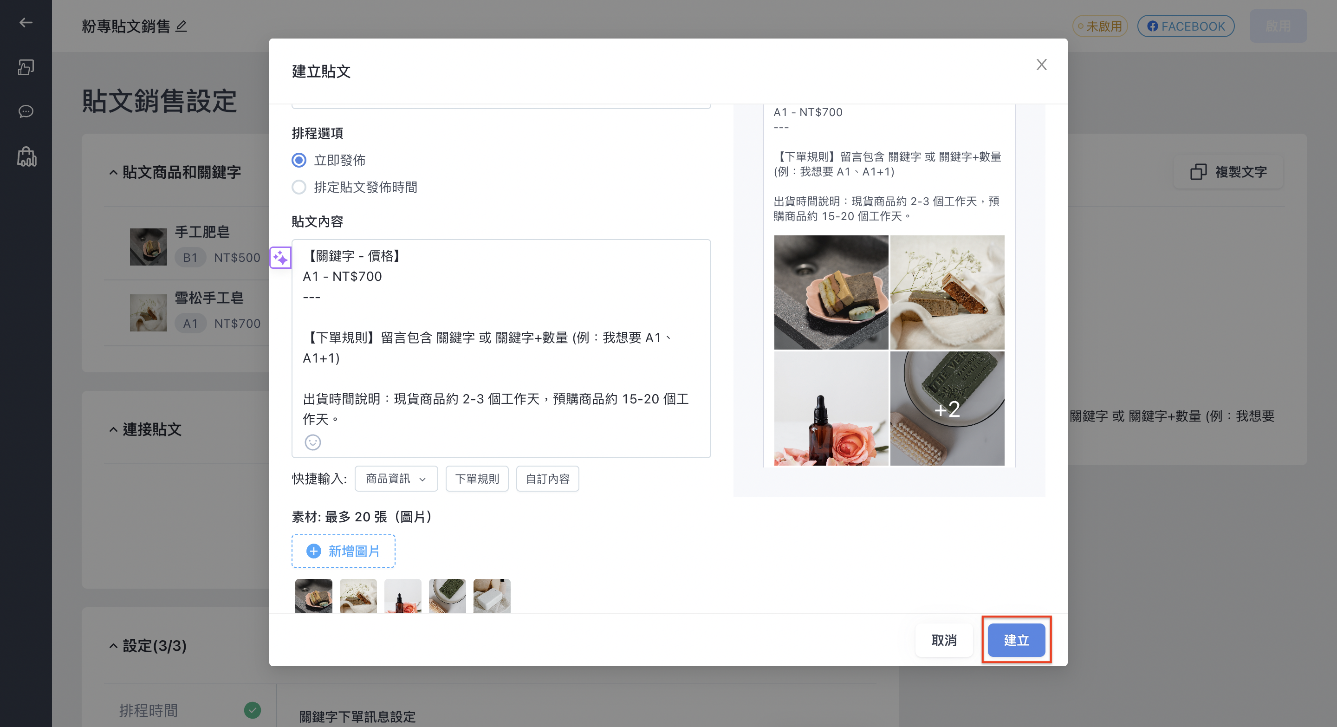This screenshot has width=1337, height=727.
Task: Select the 排定貼文發佈時間 radio option
Action: [x=299, y=188]
